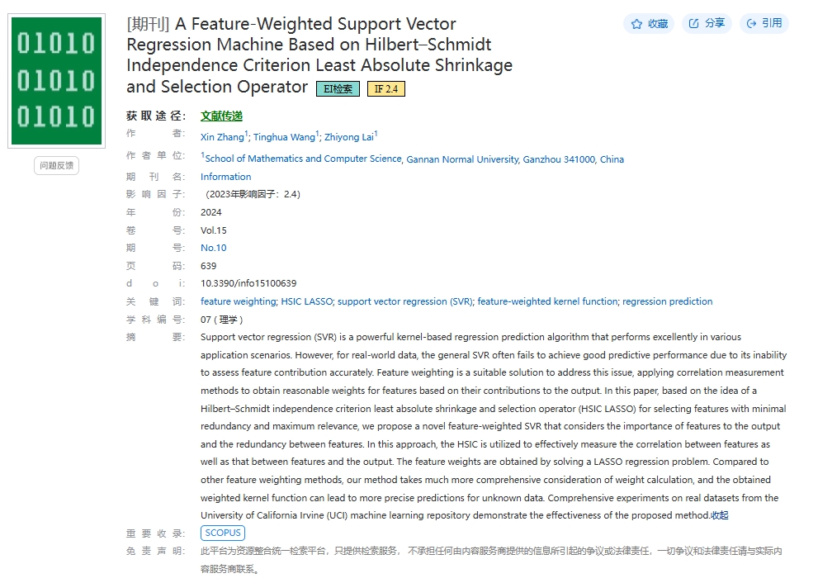Screen dimensions: 818x583
Task: Open the Gannan Normal University affiliation link
Action: tap(463, 159)
